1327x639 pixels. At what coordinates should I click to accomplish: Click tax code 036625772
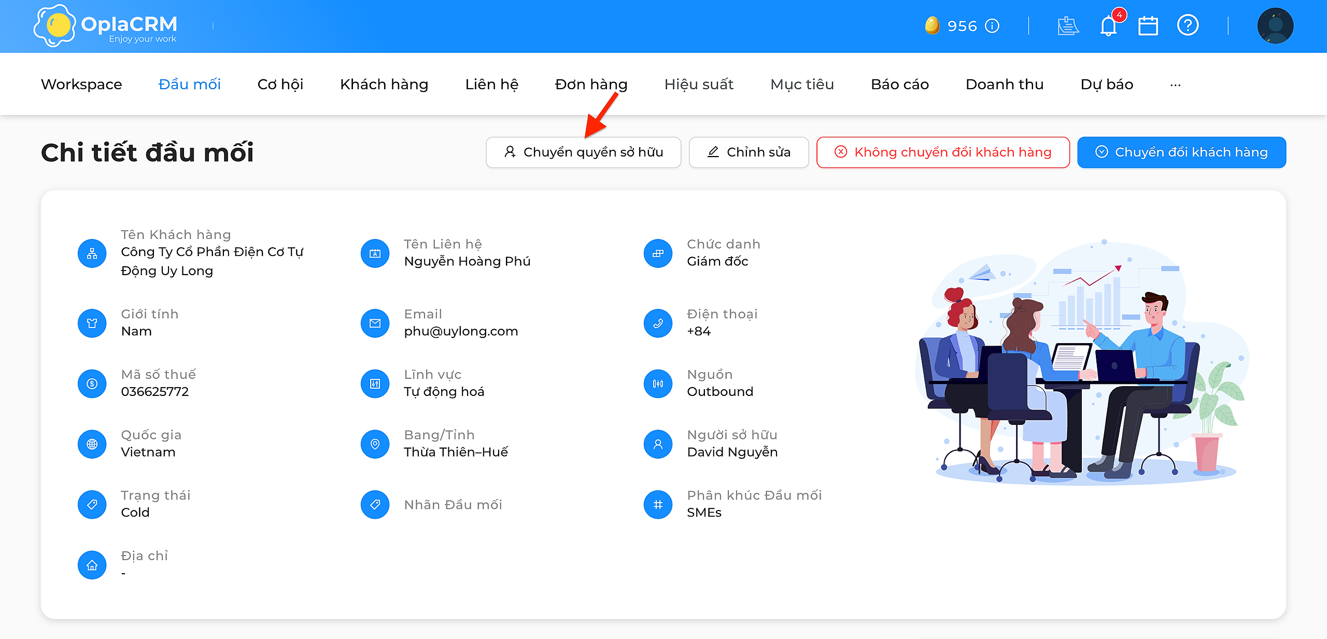click(x=154, y=391)
